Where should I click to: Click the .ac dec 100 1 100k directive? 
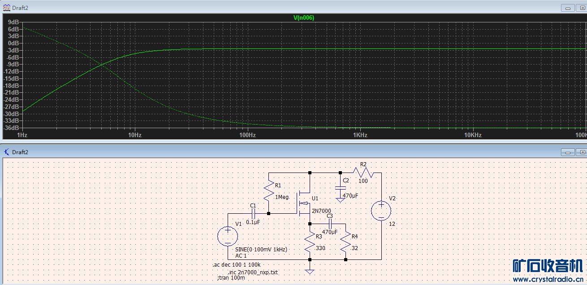point(237,265)
